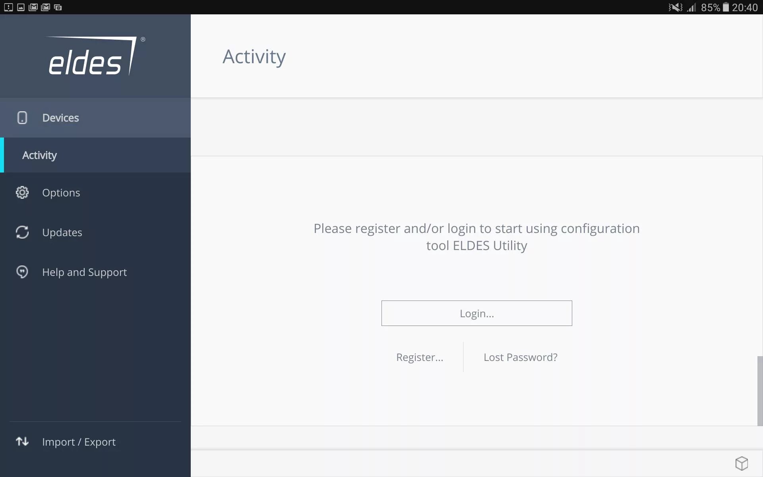Click the Options gear icon
Image resolution: width=763 pixels, height=477 pixels.
22,192
